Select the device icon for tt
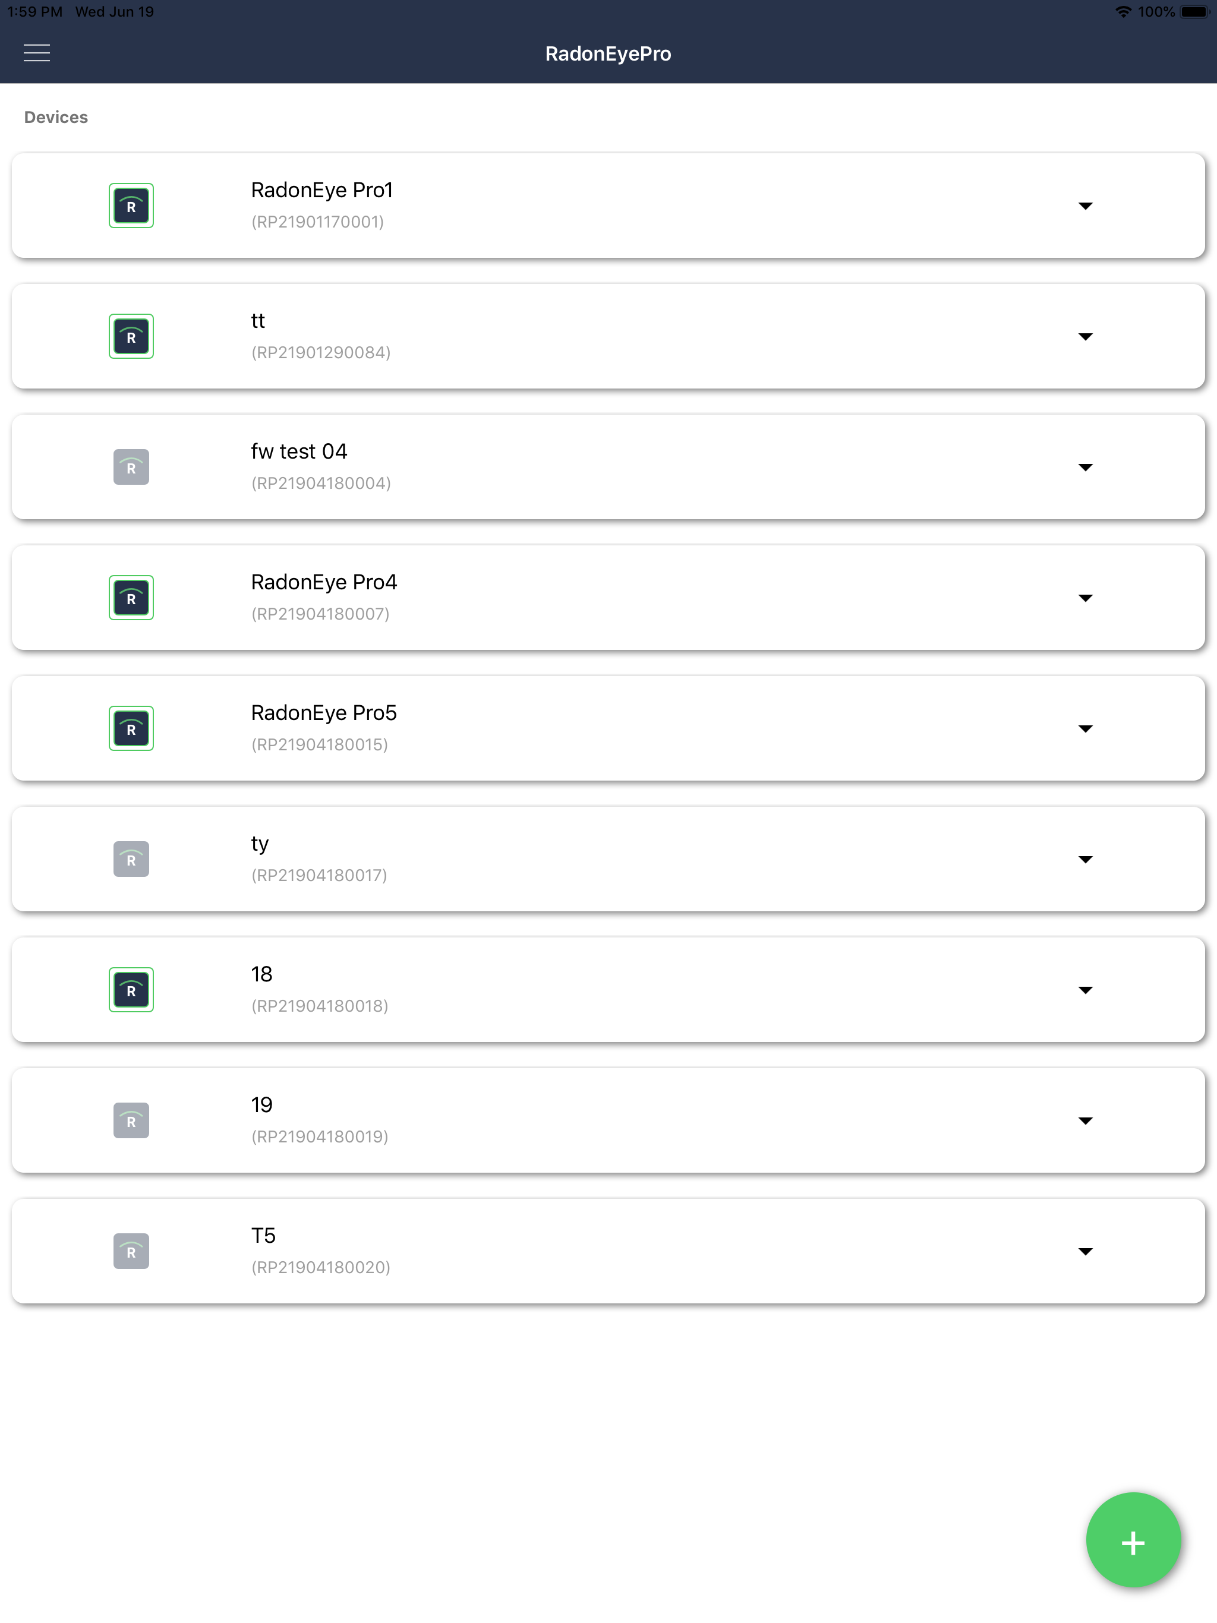Viewport: 1217px width, 1623px height. click(x=131, y=335)
